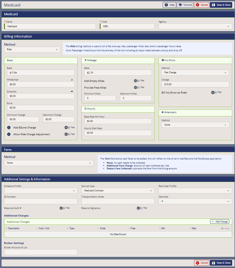
Task: Sort table by Free column
Action: pos(132,228)
